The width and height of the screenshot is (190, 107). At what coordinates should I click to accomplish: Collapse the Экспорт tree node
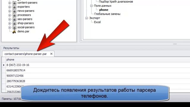click(86, 18)
